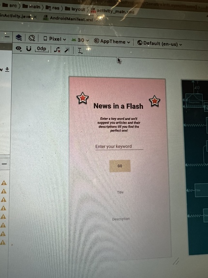Screen dimensions: 208x278
Task: Click the GO button in preview
Action: coord(120,166)
